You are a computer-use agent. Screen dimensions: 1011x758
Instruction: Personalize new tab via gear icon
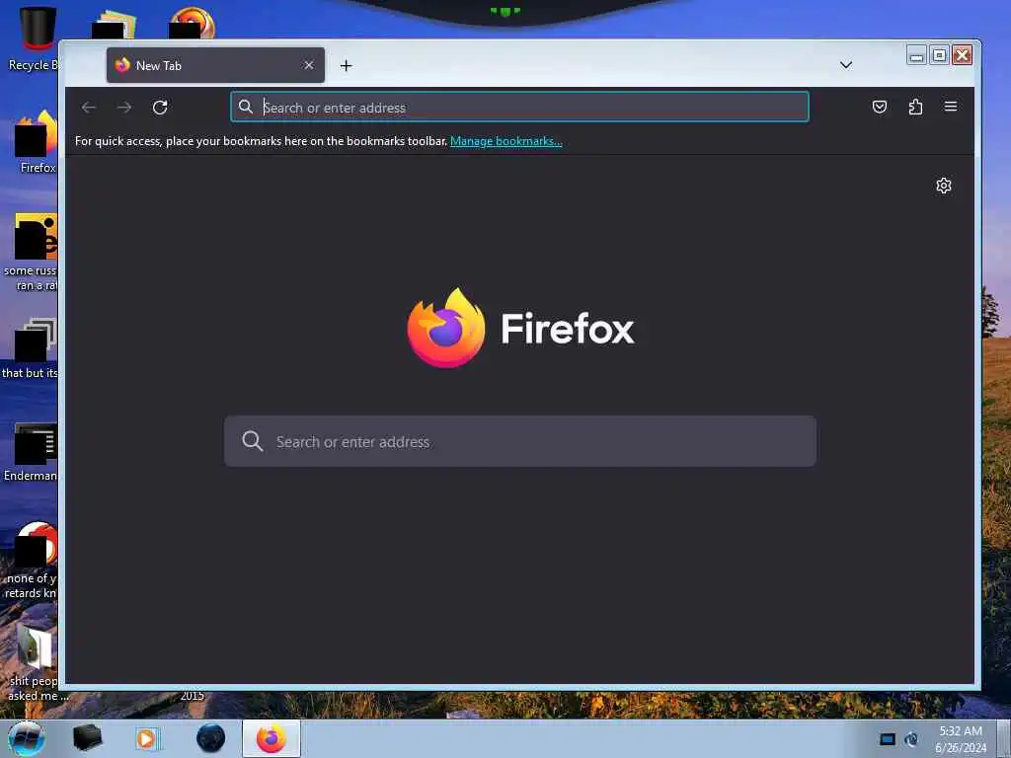(x=943, y=186)
